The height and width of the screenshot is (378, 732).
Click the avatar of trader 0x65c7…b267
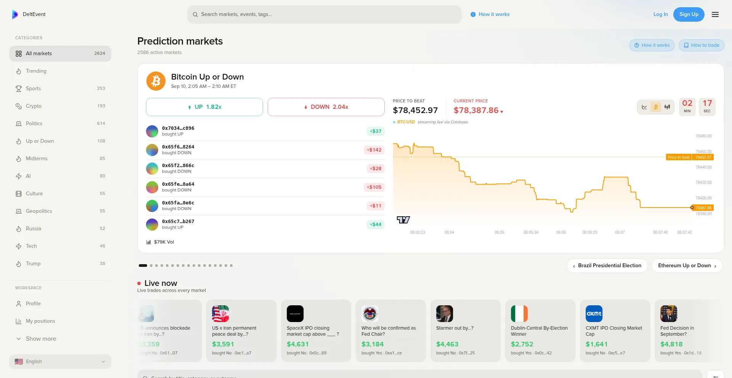[x=152, y=225]
